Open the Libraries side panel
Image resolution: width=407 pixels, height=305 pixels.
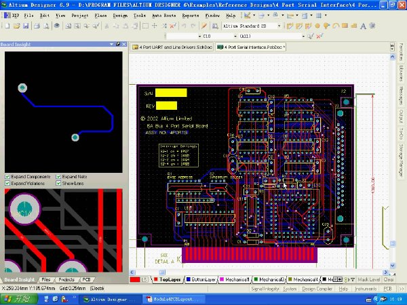[x=402, y=73]
